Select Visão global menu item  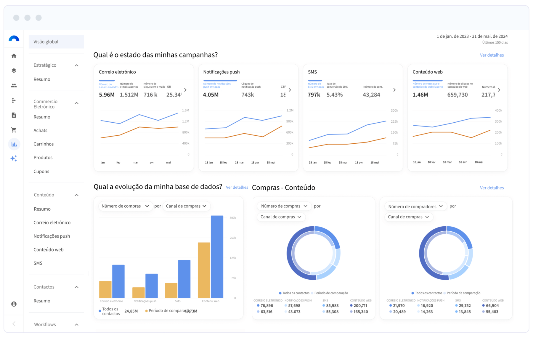56,42
